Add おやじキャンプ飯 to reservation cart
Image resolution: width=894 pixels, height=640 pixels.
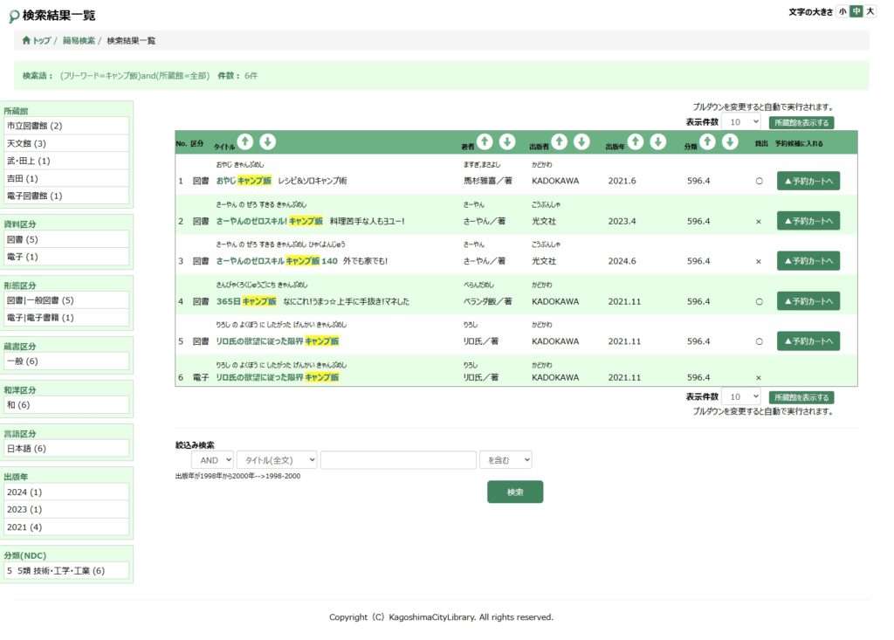pos(808,181)
